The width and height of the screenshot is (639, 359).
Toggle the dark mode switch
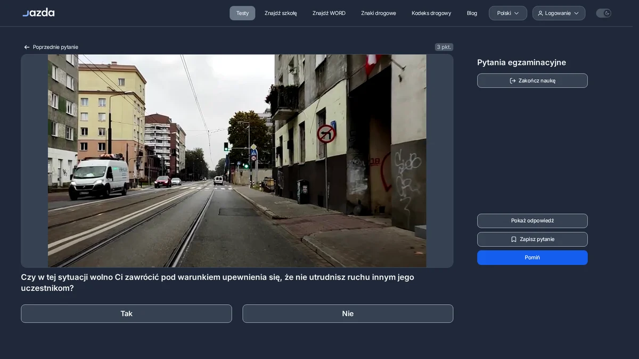[603, 13]
